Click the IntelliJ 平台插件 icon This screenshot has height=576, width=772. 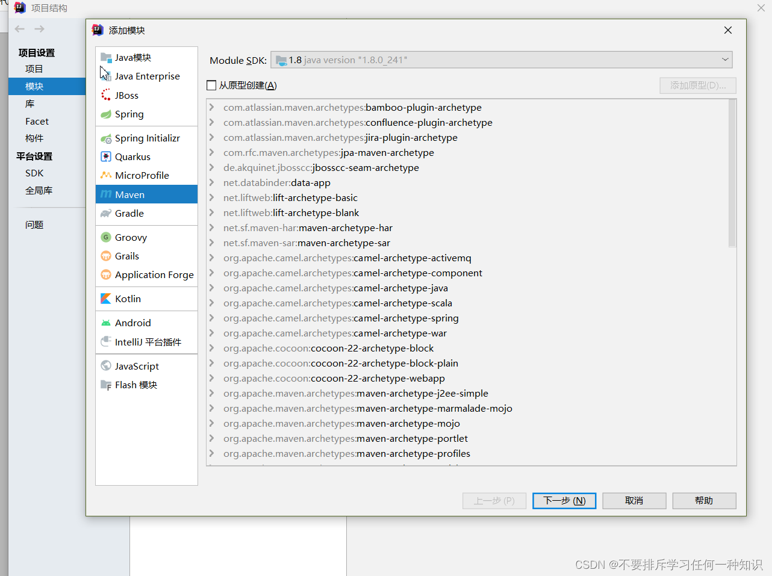pyautogui.click(x=106, y=342)
